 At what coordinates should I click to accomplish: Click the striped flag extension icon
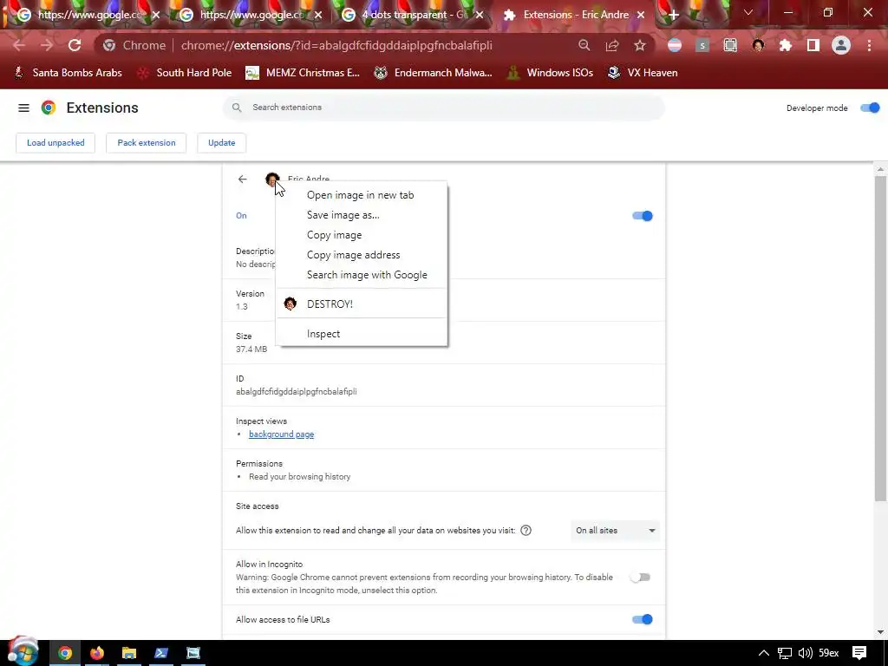[x=675, y=45]
